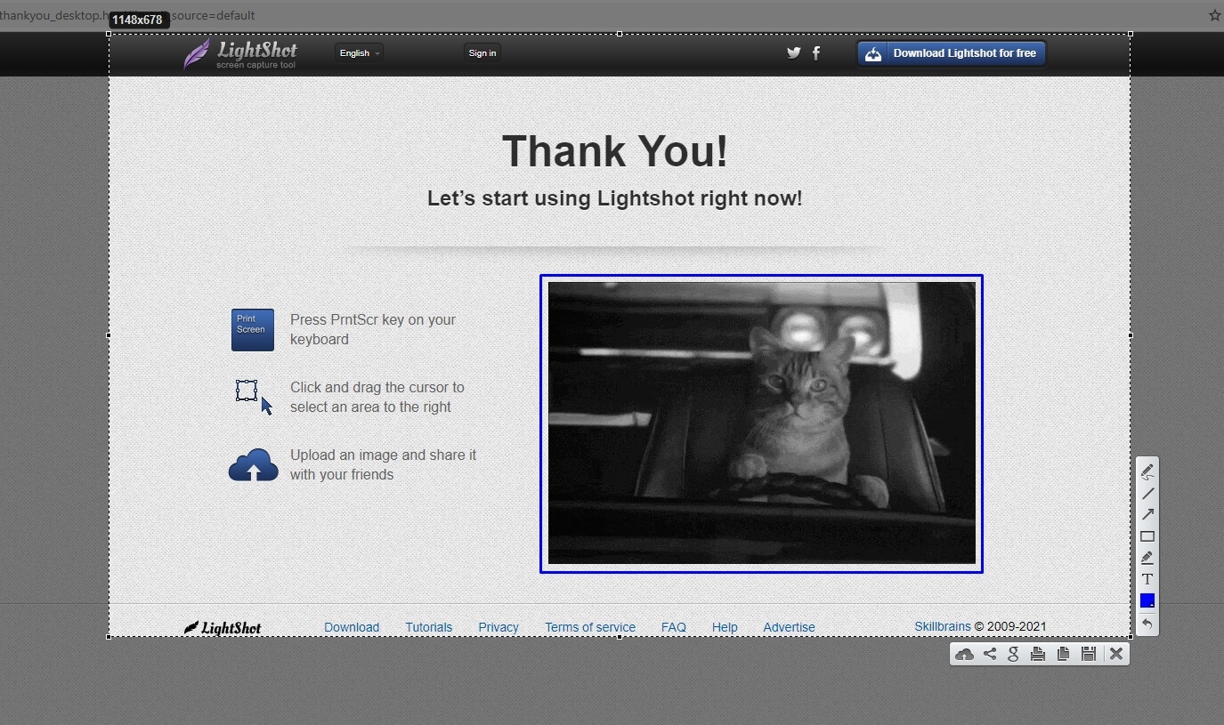This screenshot has height=725, width=1224.
Task: Activate the Text annotation tool
Action: 1147,579
